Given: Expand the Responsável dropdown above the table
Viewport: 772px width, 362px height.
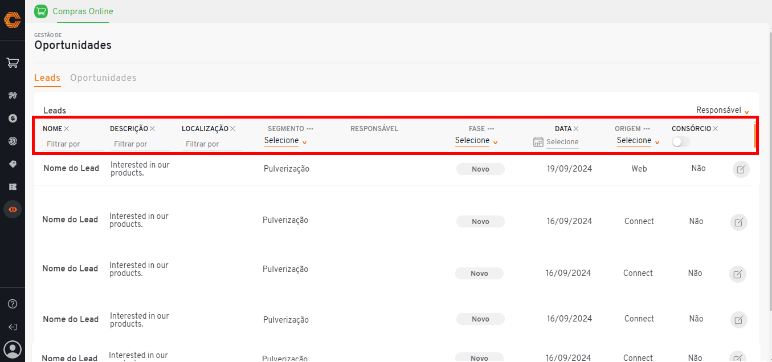Looking at the screenshot, I should pos(722,111).
